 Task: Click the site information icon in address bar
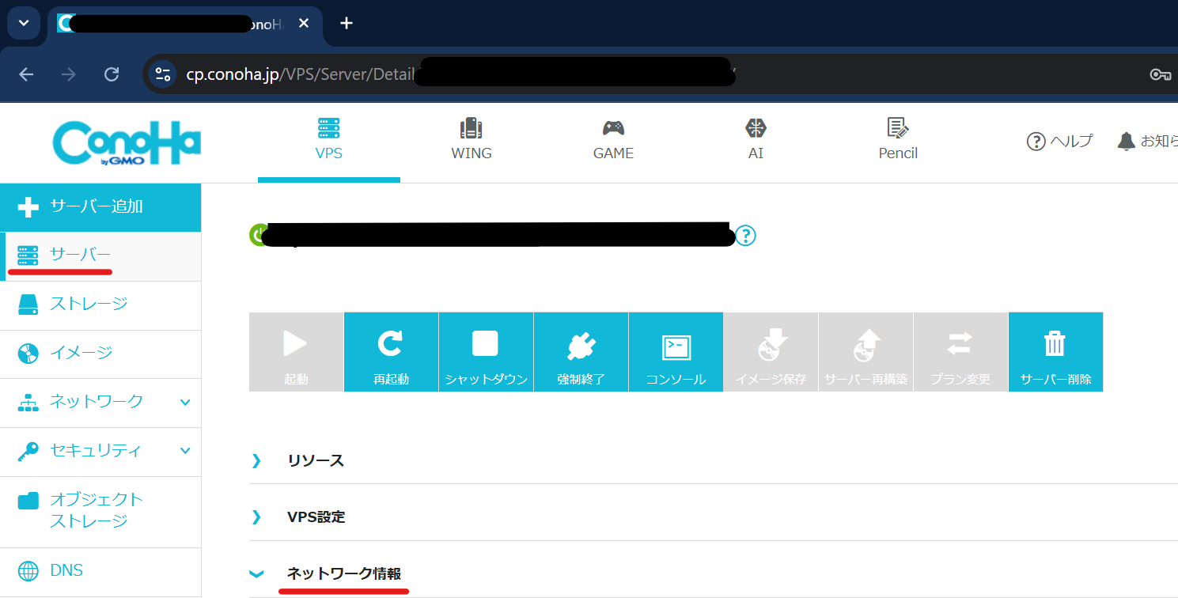[x=162, y=74]
